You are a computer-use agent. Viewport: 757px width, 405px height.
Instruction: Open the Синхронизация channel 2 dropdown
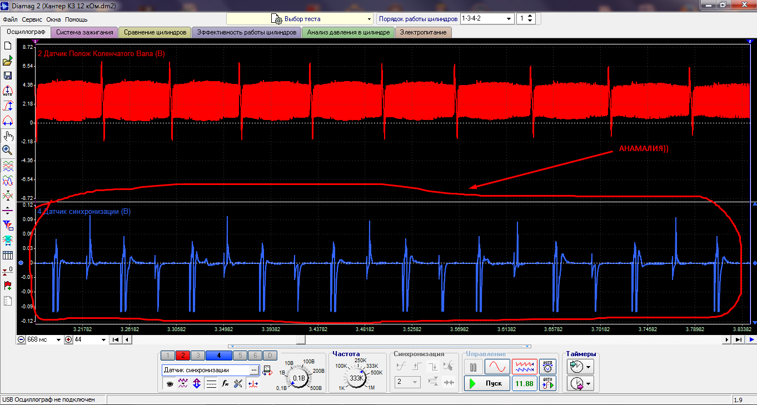tap(406, 382)
